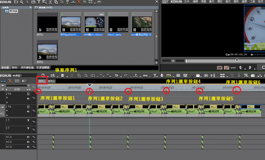
Task: Click the vectorscope color wheel icon
Action: point(192,76)
